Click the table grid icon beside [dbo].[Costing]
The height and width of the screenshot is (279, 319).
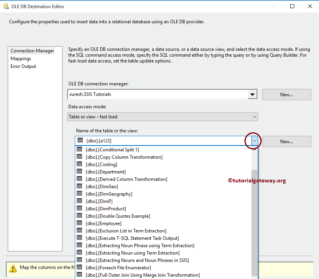[x=80, y=165]
